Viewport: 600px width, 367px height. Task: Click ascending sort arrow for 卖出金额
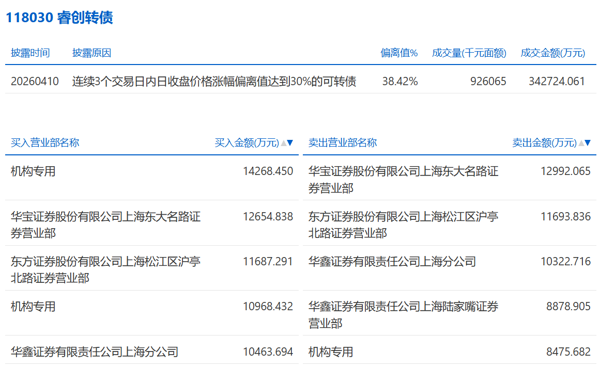pos(581,143)
